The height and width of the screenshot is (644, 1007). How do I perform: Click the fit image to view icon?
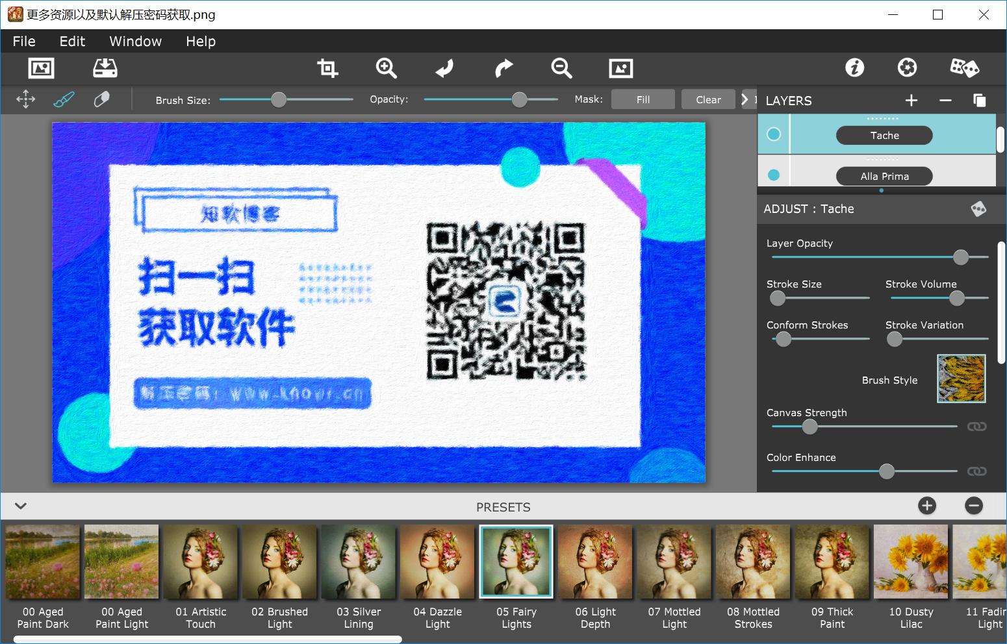(620, 68)
